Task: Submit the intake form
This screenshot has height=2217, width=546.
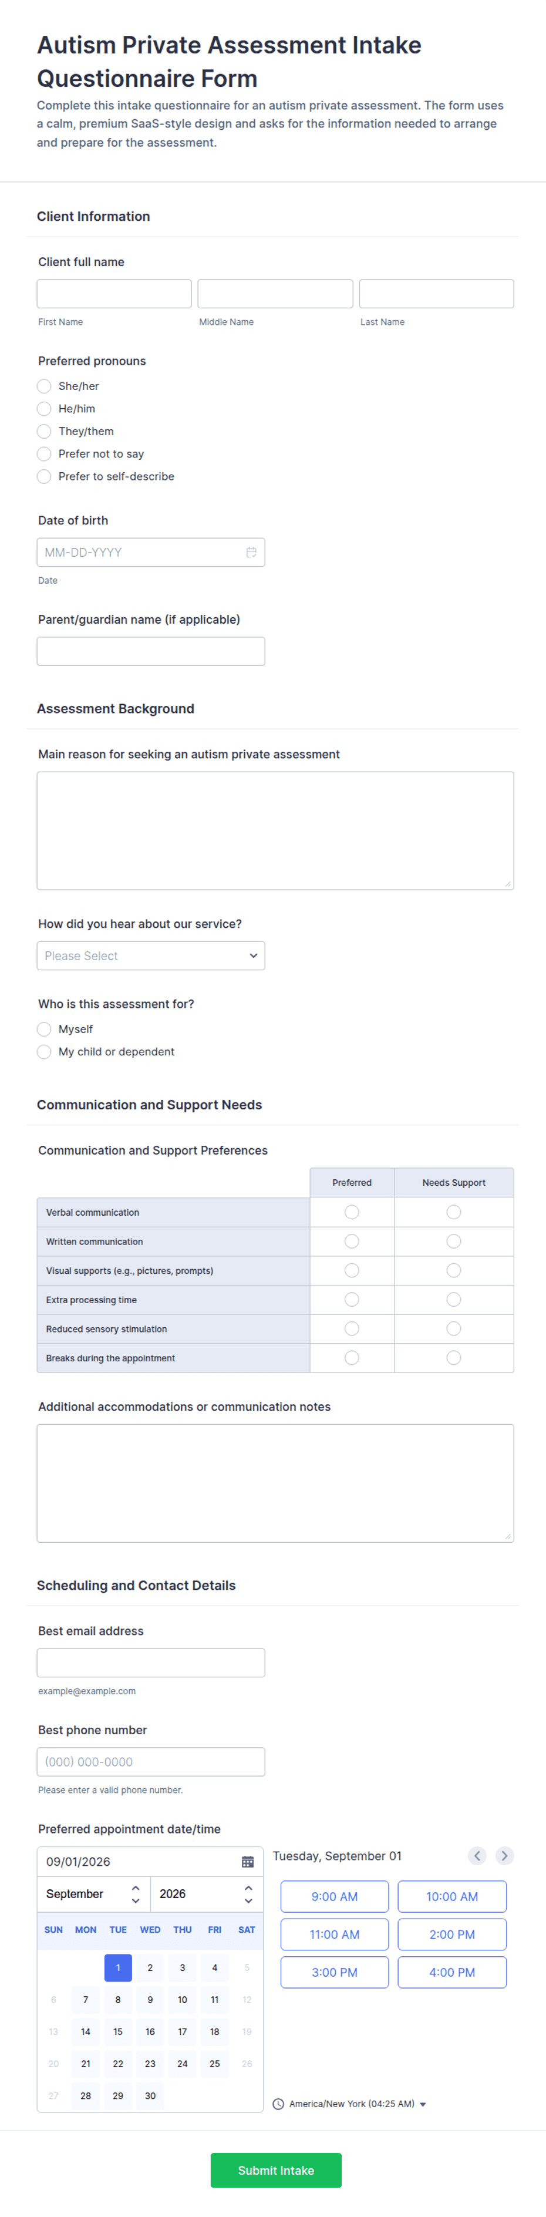Action: coord(276,2171)
